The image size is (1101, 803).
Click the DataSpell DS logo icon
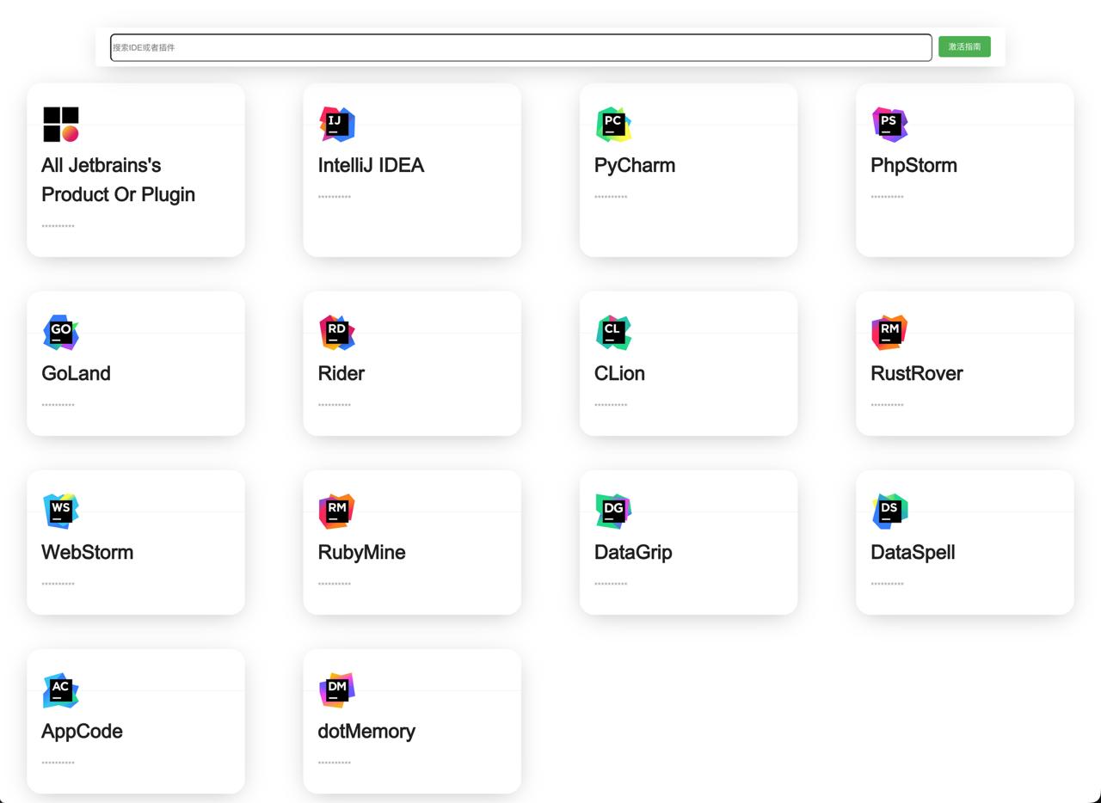pyautogui.click(x=889, y=512)
